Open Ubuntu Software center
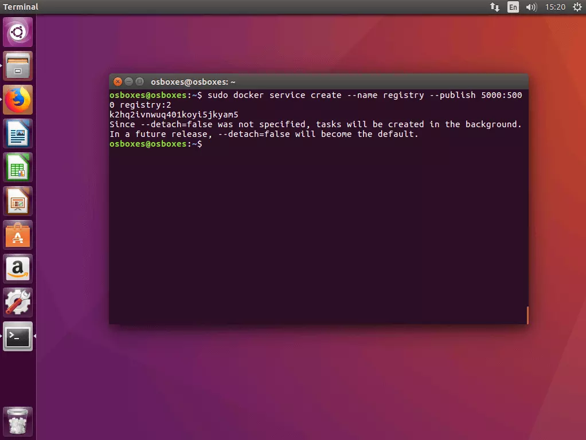This screenshot has height=440, width=586. click(x=18, y=235)
